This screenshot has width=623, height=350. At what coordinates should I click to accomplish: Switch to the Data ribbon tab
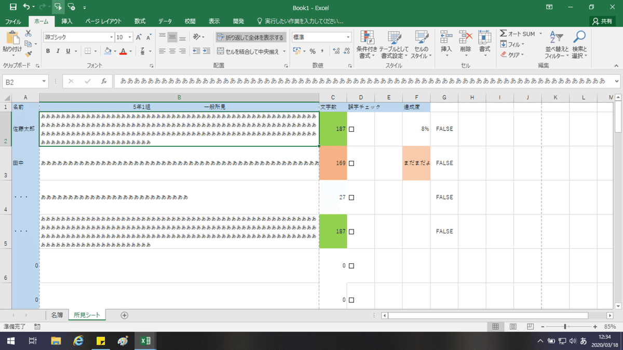(x=165, y=21)
